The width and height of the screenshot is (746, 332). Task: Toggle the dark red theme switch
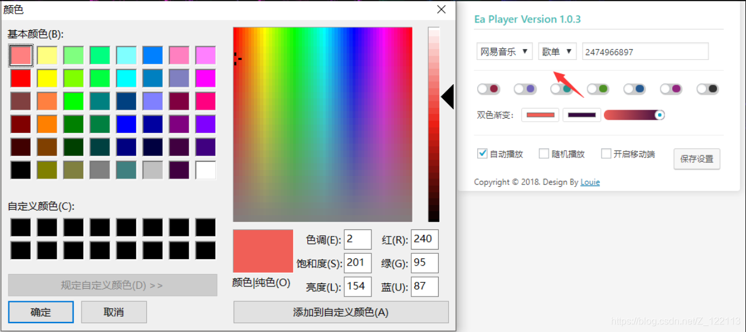[x=489, y=89]
